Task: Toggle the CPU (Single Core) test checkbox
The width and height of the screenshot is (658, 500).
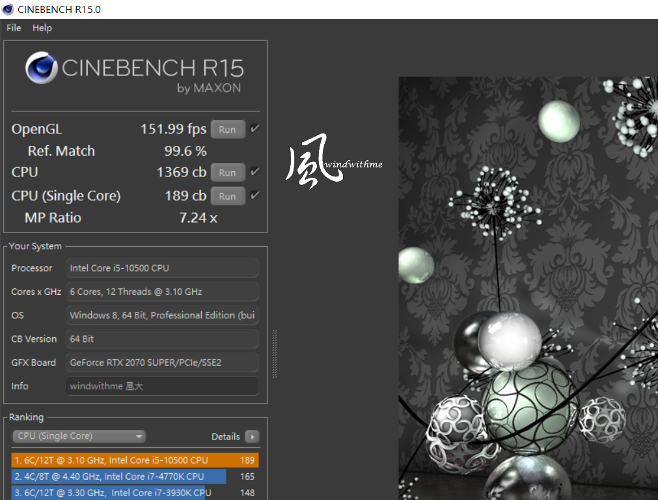Action: coord(254,195)
